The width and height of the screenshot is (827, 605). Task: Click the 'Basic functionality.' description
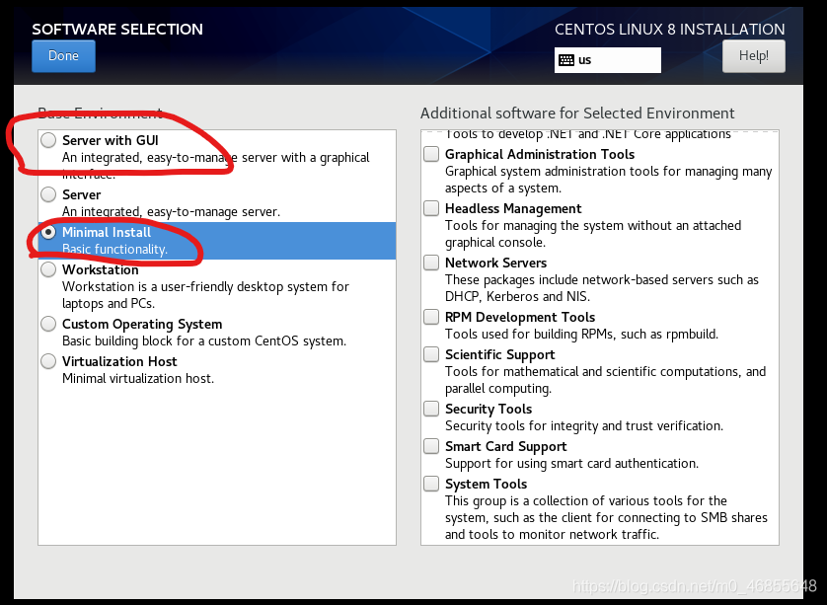114,249
